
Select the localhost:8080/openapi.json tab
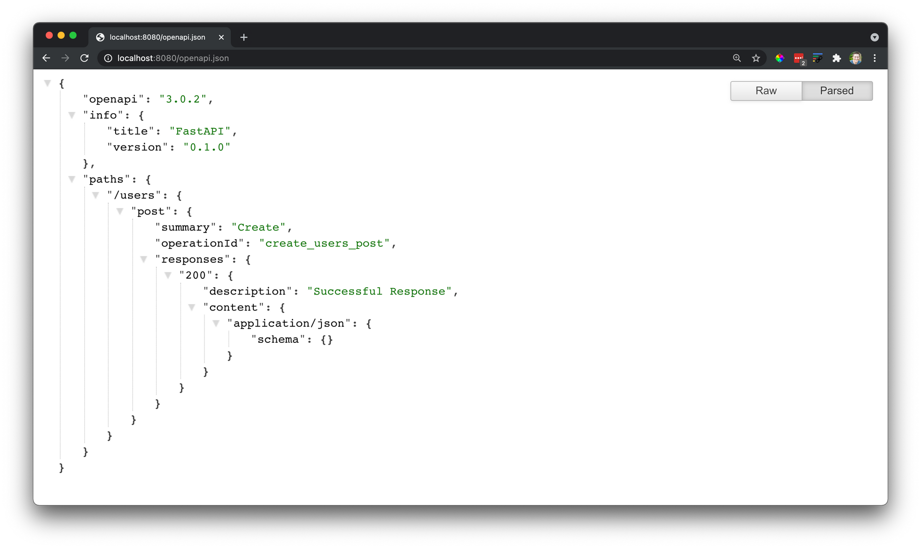157,37
